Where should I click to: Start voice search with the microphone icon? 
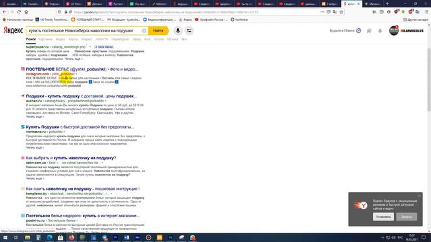pyautogui.click(x=178, y=31)
